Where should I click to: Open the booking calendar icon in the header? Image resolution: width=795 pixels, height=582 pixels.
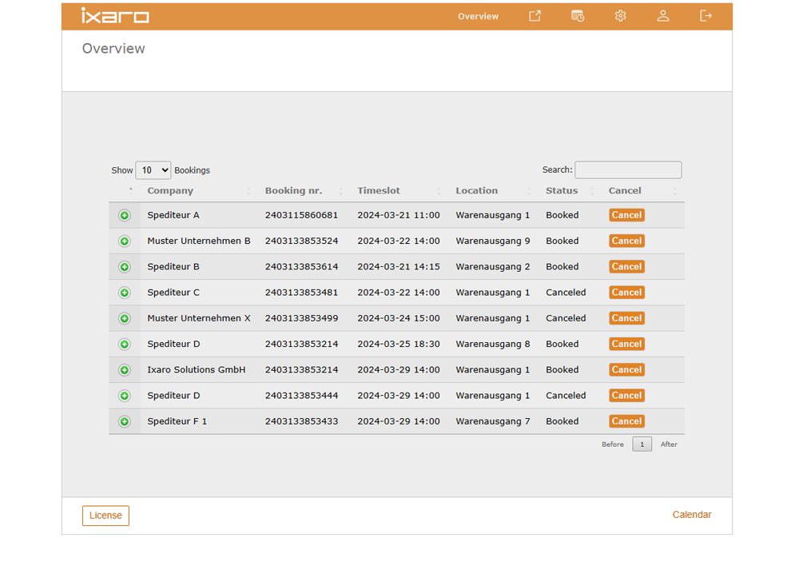click(x=577, y=15)
